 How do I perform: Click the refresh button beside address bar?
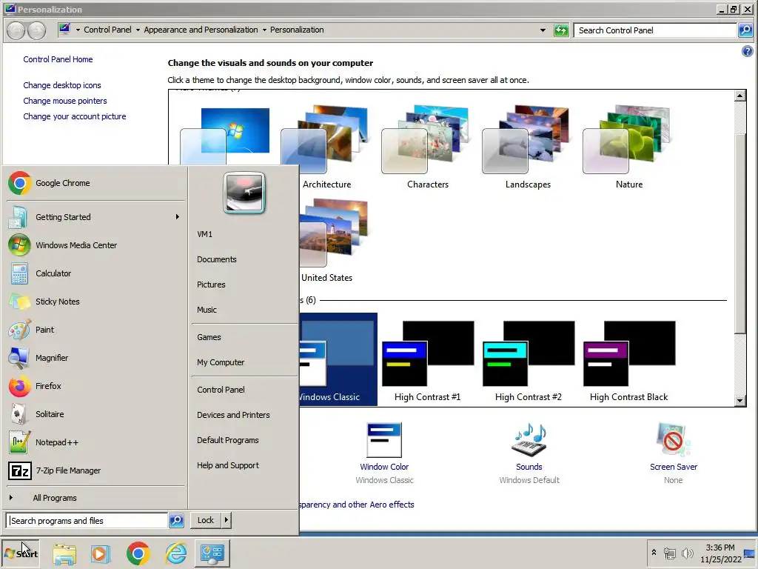(561, 30)
